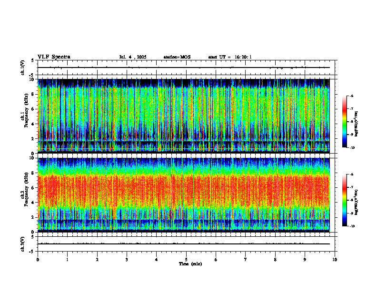Click the "3" tick on the time axis
377x291 pixels.
click(127, 260)
